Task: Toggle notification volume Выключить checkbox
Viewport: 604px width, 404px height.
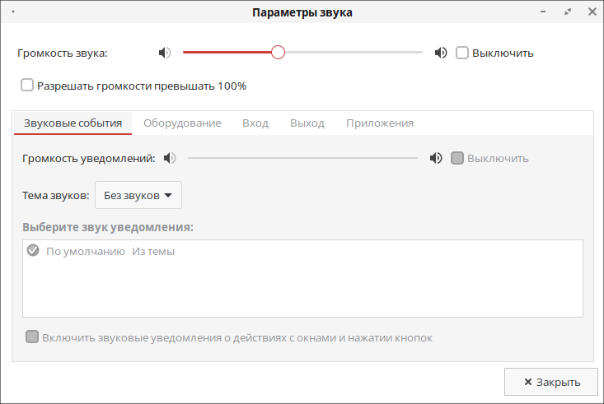Action: coord(457,158)
